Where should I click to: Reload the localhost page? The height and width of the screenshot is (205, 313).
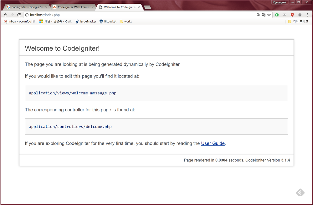[x=19, y=15]
